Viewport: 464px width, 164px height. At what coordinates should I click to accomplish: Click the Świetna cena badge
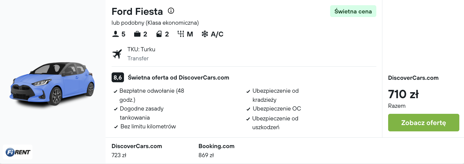[x=353, y=11]
